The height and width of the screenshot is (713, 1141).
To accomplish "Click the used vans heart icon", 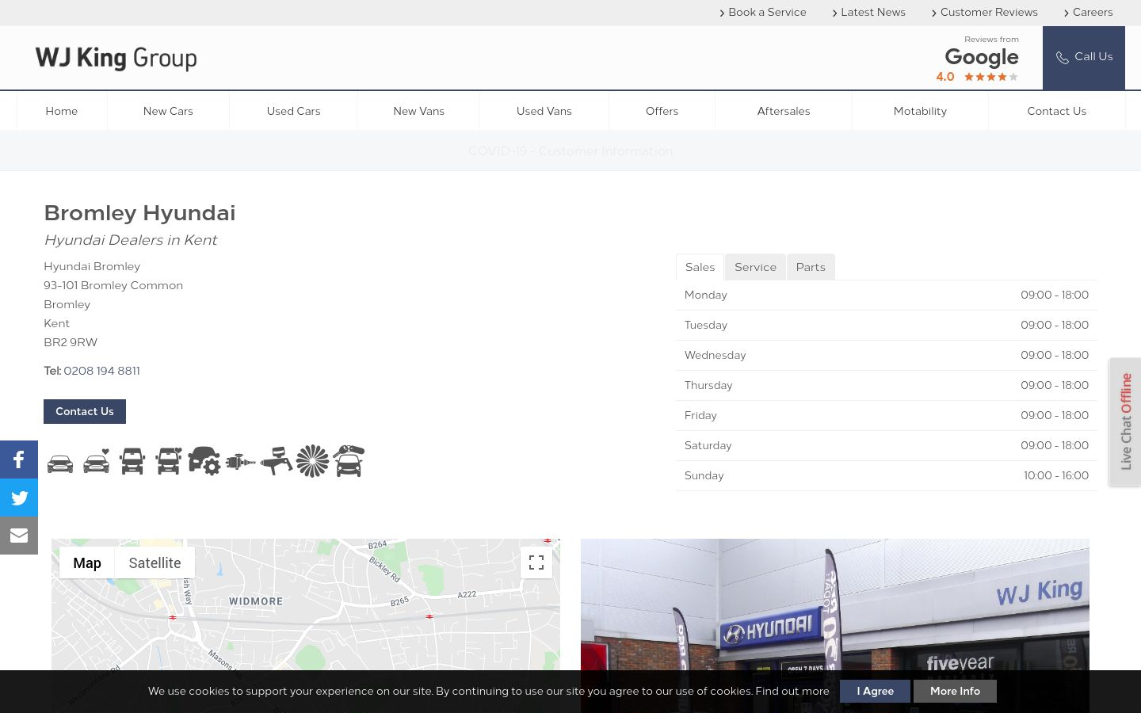I will pos(169,461).
